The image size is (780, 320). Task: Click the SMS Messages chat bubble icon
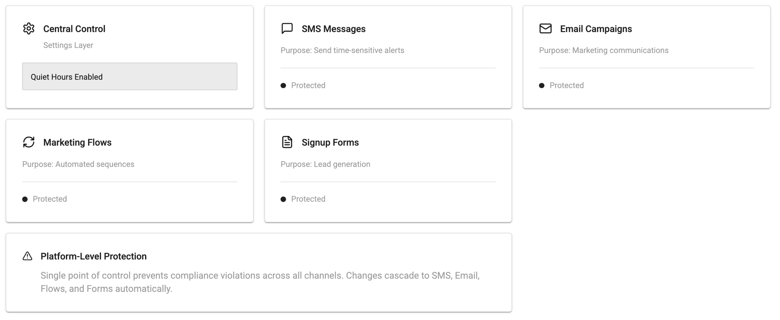(x=287, y=28)
